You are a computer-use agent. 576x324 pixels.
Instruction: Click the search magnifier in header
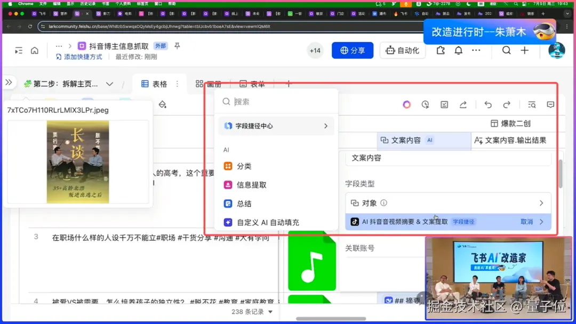point(506,50)
